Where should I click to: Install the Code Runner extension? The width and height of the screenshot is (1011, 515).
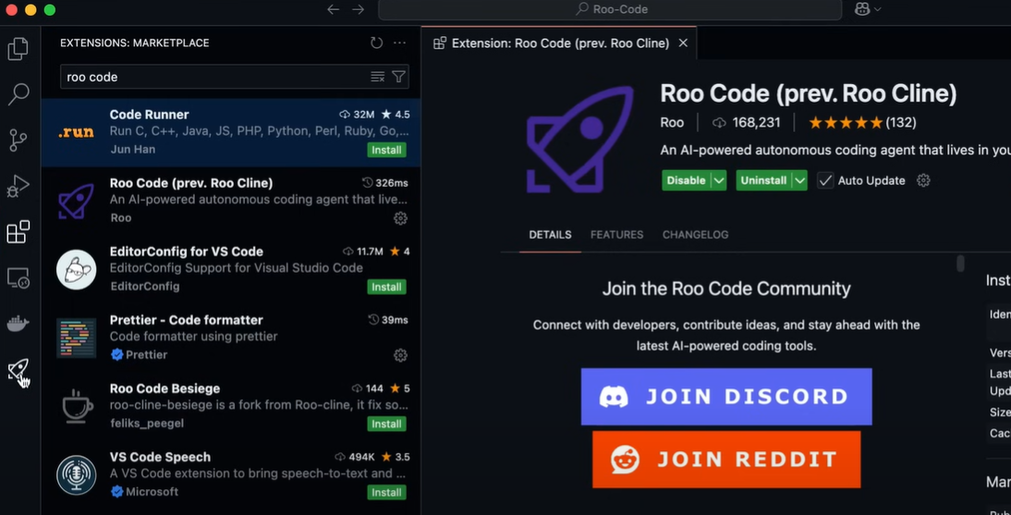[386, 150]
